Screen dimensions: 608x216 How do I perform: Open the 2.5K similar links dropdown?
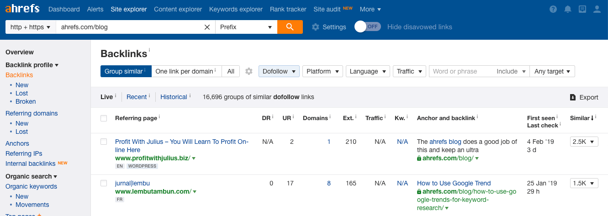584,142
